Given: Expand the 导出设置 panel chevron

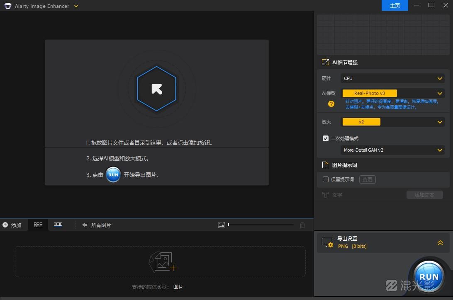Looking at the screenshot, I should pos(440,243).
